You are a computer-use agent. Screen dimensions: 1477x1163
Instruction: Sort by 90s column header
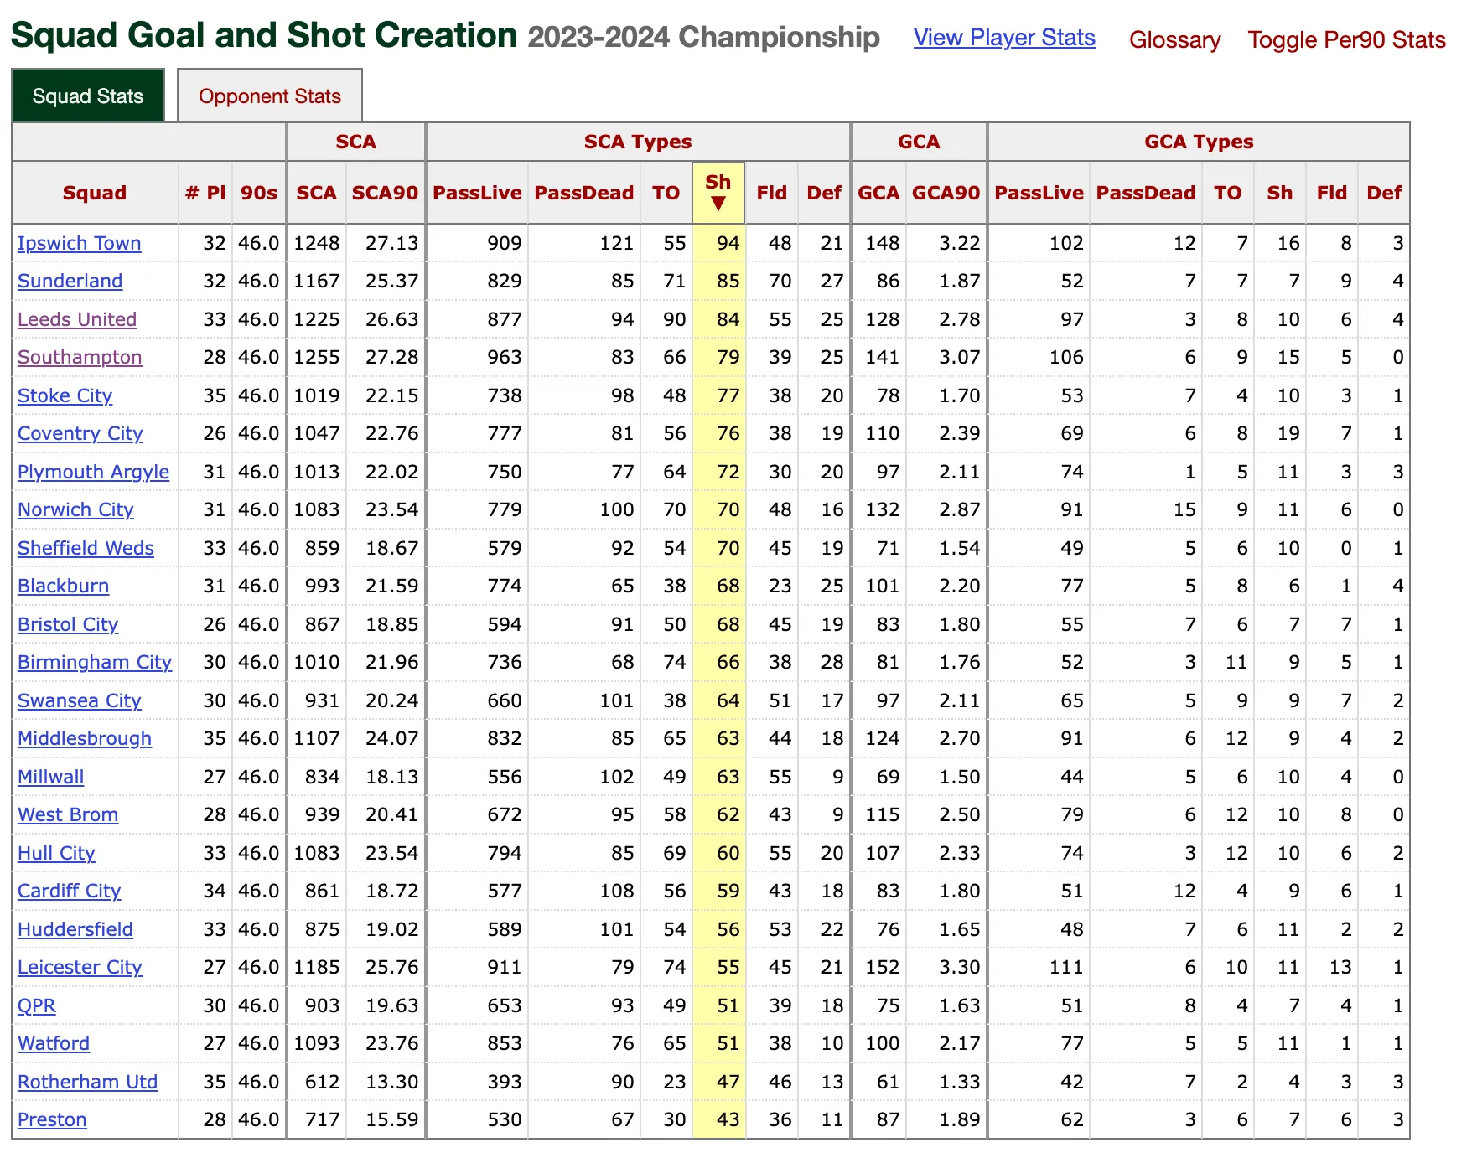click(259, 193)
